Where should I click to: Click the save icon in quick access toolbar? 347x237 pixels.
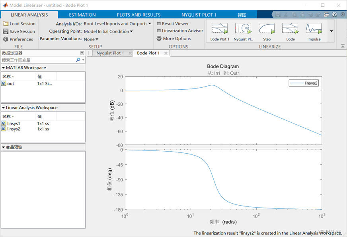278,15
